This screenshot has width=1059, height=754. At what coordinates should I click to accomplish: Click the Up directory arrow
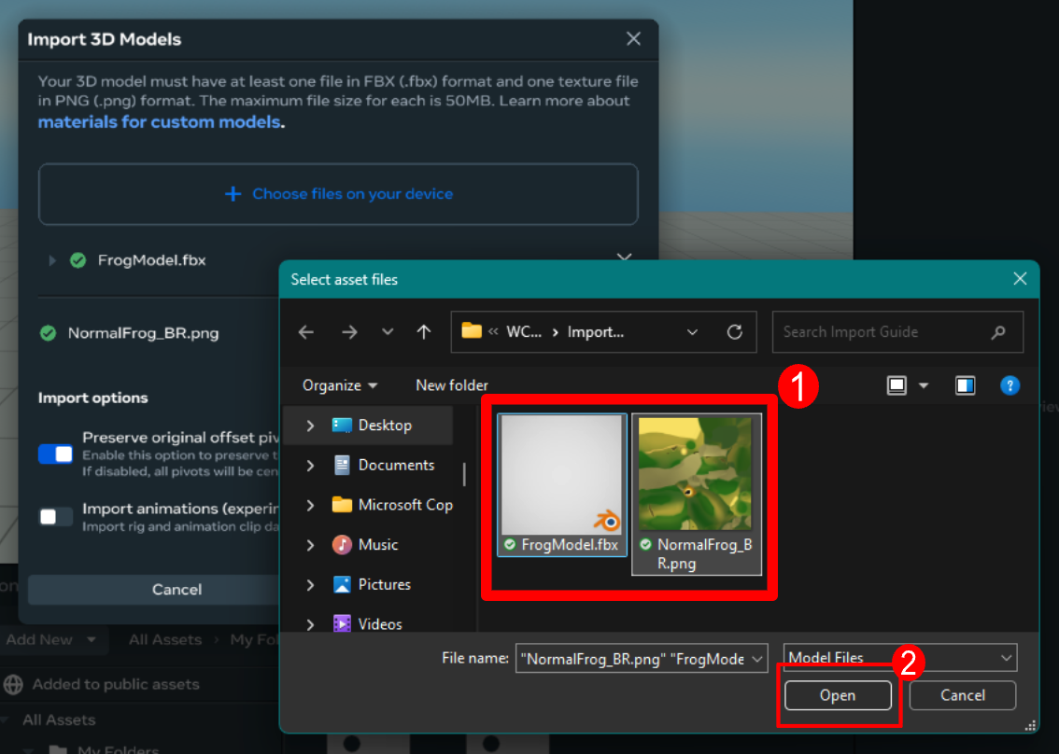(x=424, y=332)
